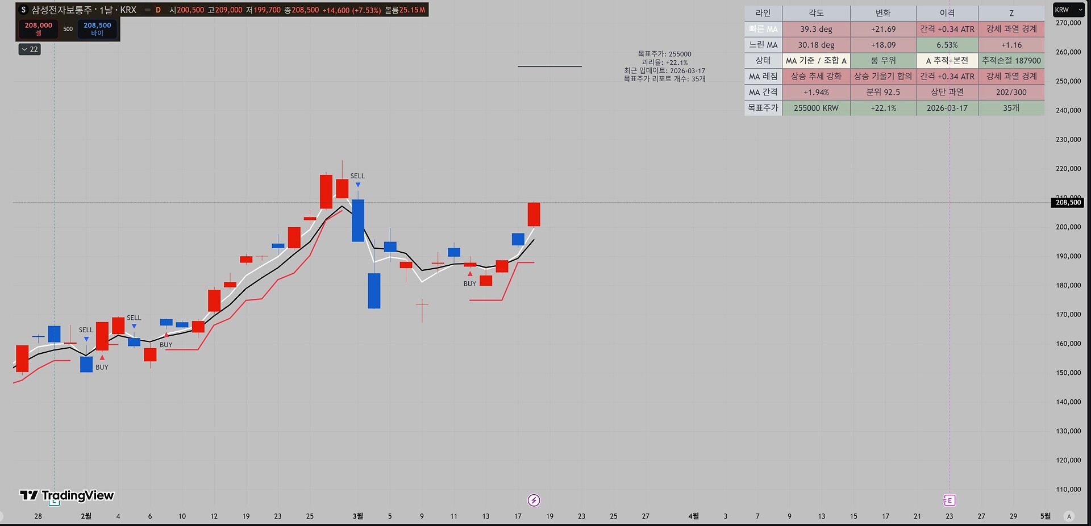The width and height of the screenshot is (1091, 526).
Task: Click the KRX exchange label
Action: click(x=128, y=10)
